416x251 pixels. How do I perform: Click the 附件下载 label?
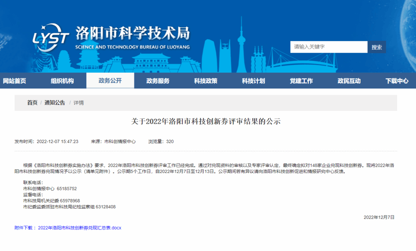[23, 228]
